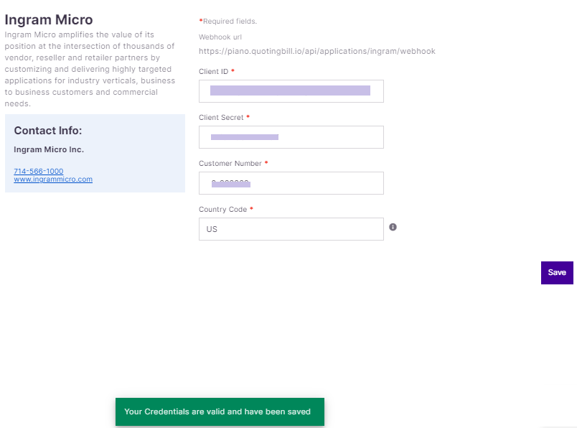Focus the Client Secret input field
The image size is (577, 428).
point(291,137)
